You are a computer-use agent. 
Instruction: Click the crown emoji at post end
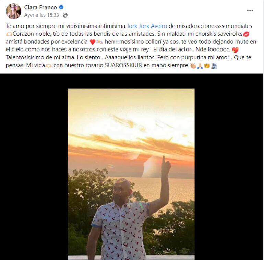point(207,66)
